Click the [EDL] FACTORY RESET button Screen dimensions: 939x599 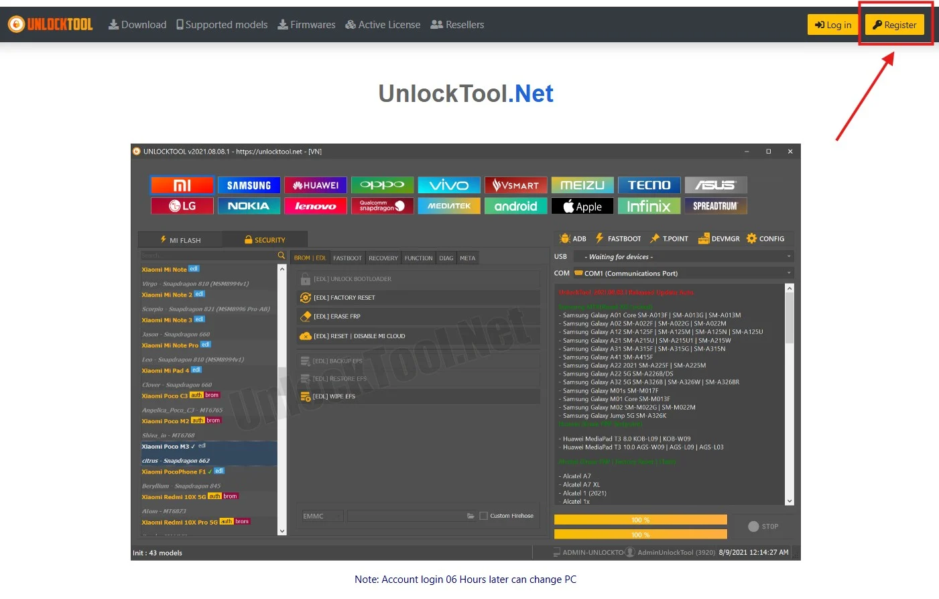pos(418,298)
